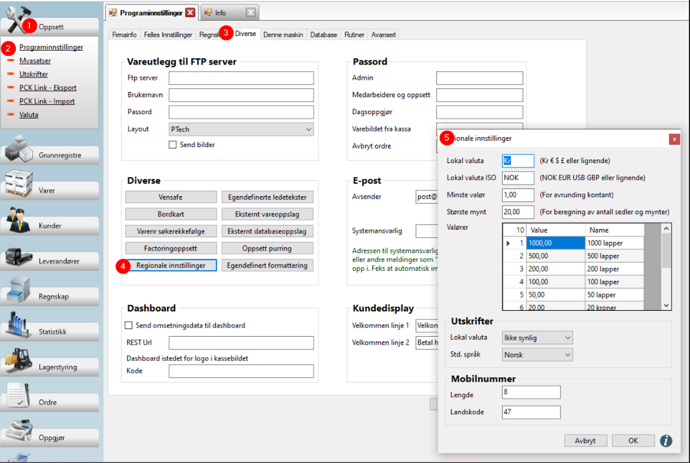This screenshot has width=690, height=463.
Task: Click the Bordkart button
Action: (171, 214)
